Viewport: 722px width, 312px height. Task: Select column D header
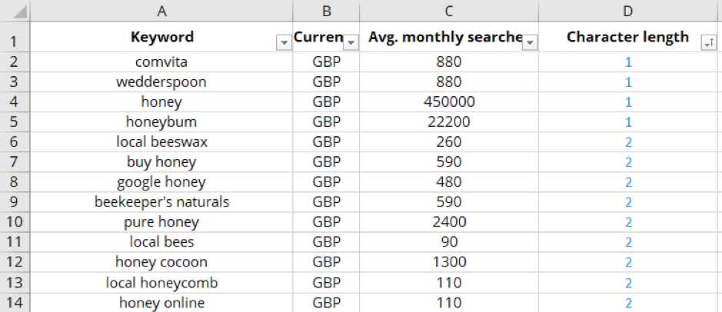click(628, 11)
